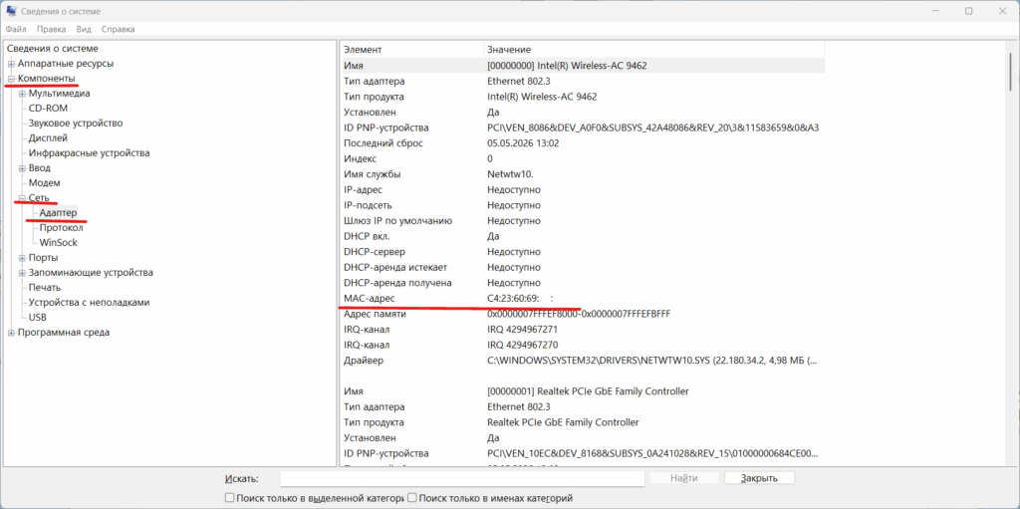Viewport: 1020px width, 509px height.
Task: Expand the Ввод node
Action: tap(22, 168)
